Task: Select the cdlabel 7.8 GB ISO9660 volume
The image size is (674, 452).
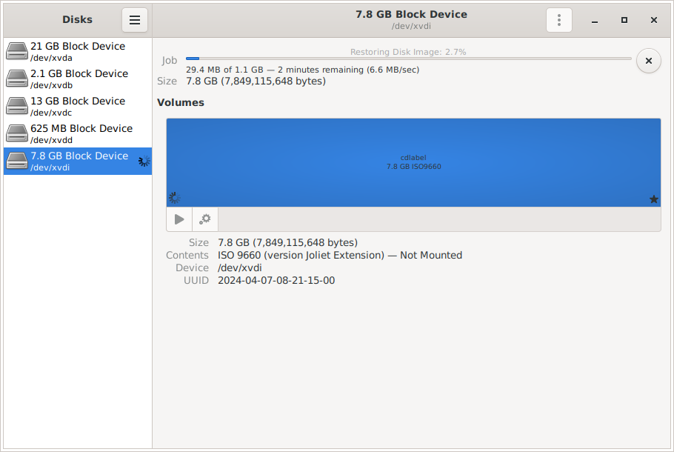Action: tap(413, 162)
